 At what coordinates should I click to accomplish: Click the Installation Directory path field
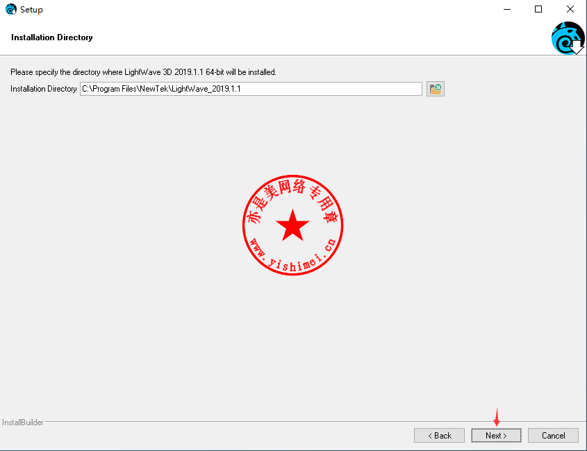[251, 89]
